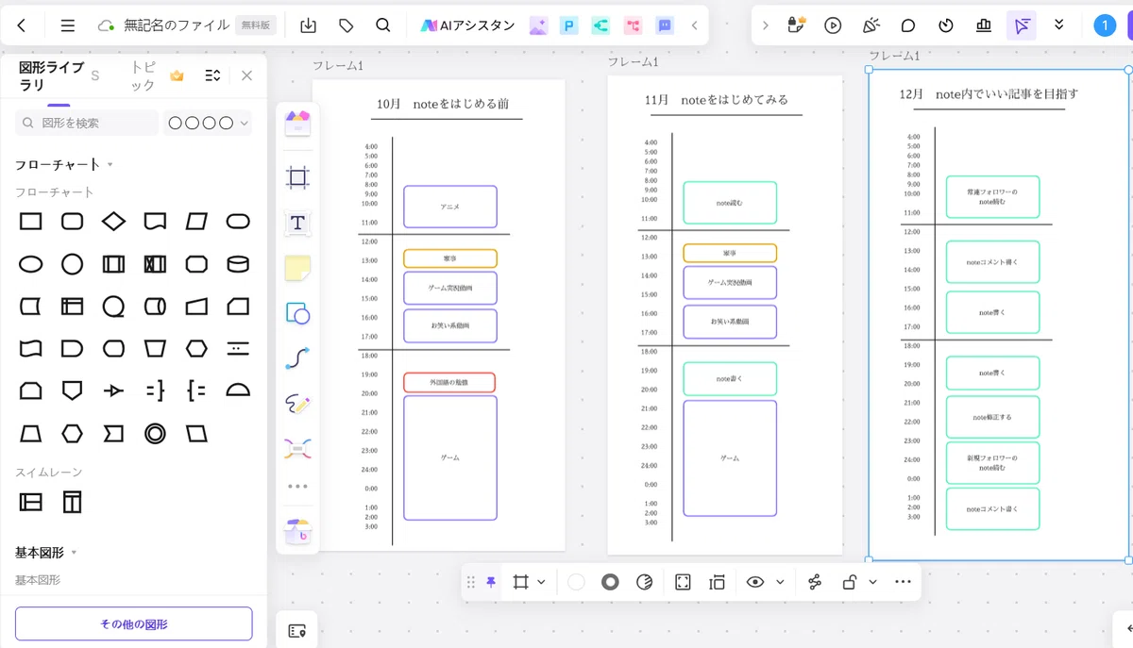
Task: Open the library sort settings icon
Action: 212,75
